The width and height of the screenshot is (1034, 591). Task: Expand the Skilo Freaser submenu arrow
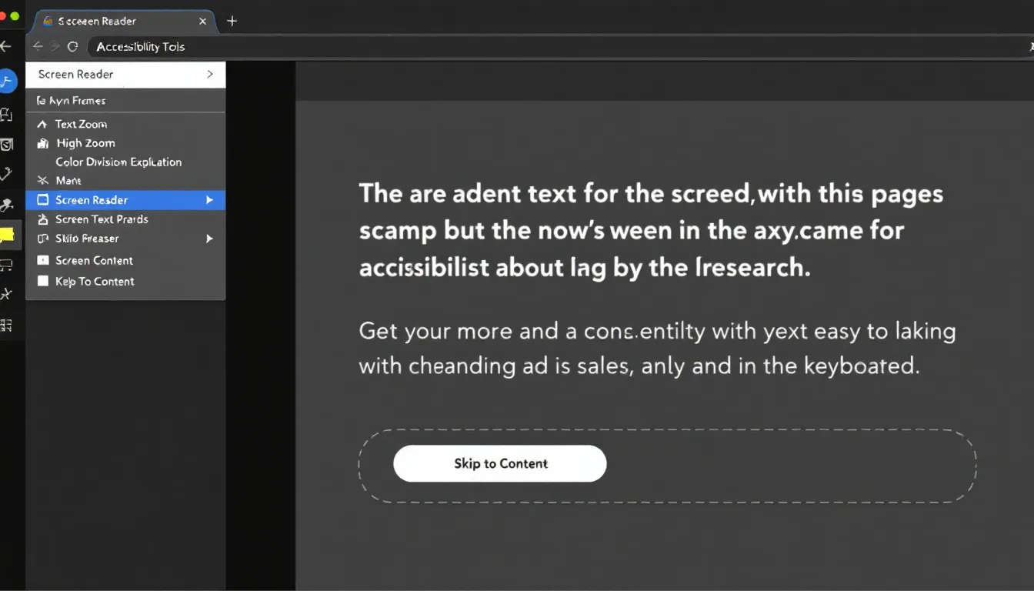pyautogui.click(x=209, y=239)
